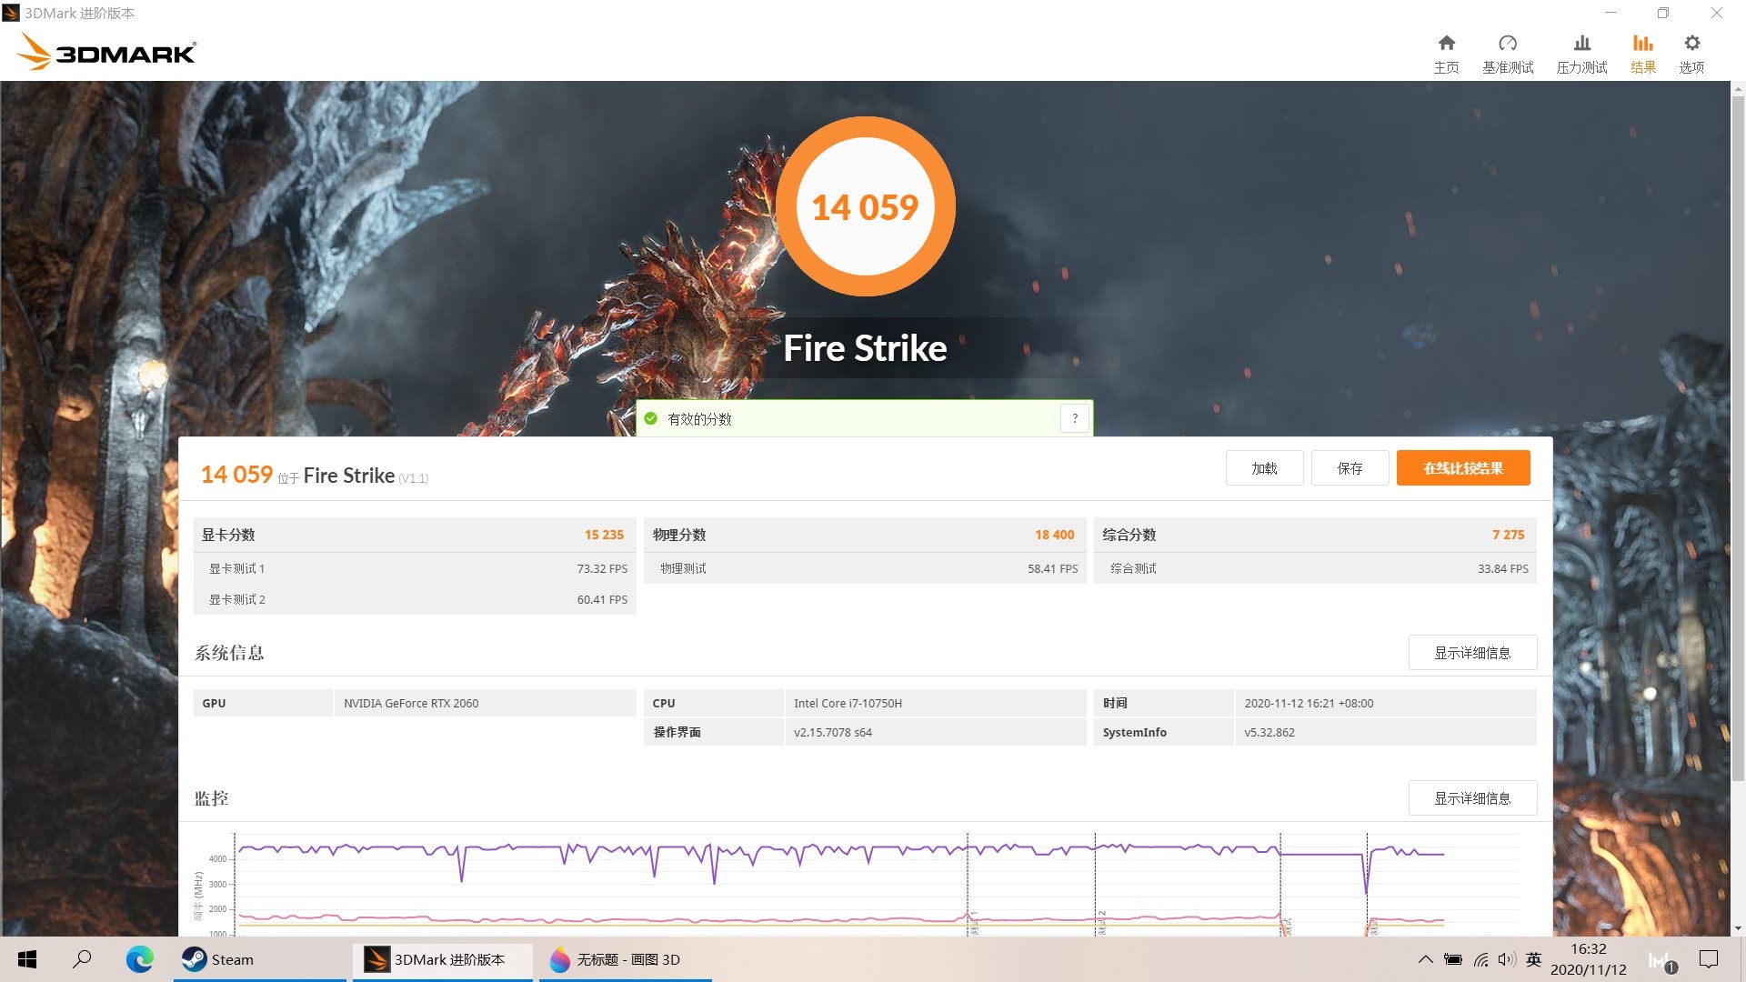Click 在线比较结果 compare online button

(1463, 468)
